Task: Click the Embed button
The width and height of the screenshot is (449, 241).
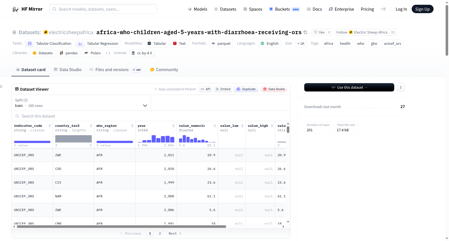Action: pyautogui.click(x=223, y=89)
